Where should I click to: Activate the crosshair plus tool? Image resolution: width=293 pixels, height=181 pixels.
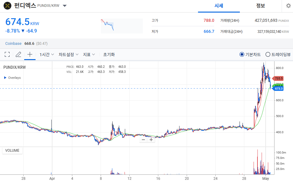coord(30,55)
